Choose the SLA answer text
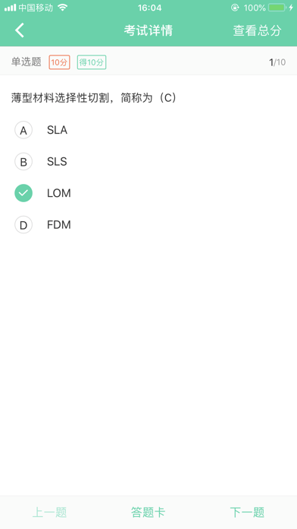The height and width of the screenshot is (529, 297). [57, 130]
